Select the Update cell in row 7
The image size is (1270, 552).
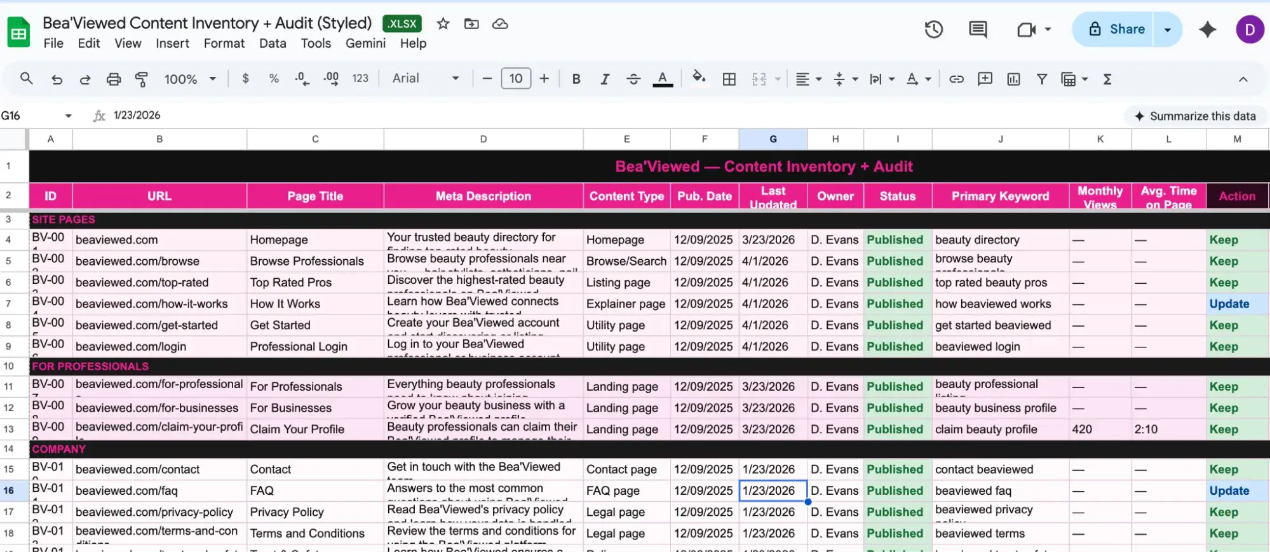(x=1237, y=304)
